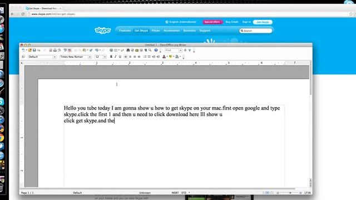The width and height of the screenshot is (356, 200).
Task: Adjust the zoom slider in Writer status bar
Action: (290, 193)
